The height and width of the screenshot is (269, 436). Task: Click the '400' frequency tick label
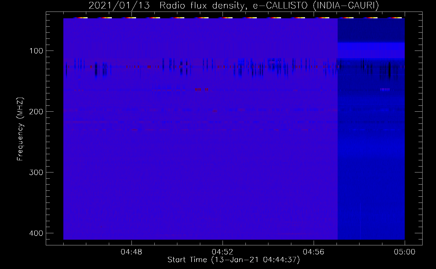pyautogui.click(x=36, y=233)
